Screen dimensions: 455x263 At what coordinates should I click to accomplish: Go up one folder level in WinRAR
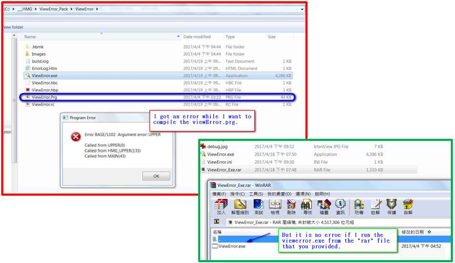coord(217,222)
